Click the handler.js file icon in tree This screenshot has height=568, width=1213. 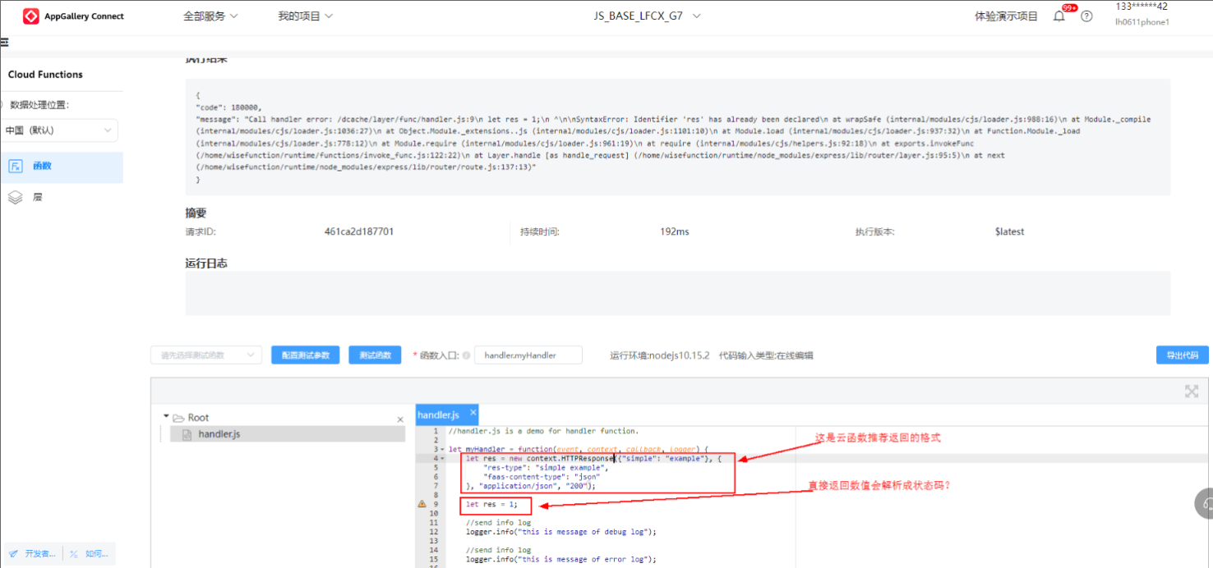pyautogui.click(x=188, y=434)
